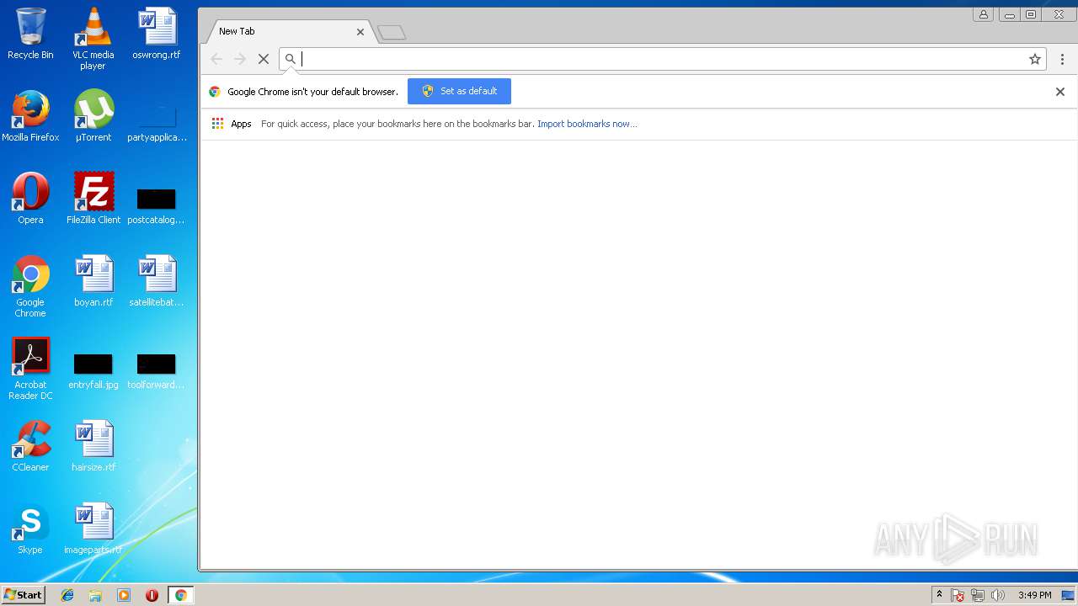Click the Chrome forward arrow
The image size is (1078, 606).
click(240, 59)
